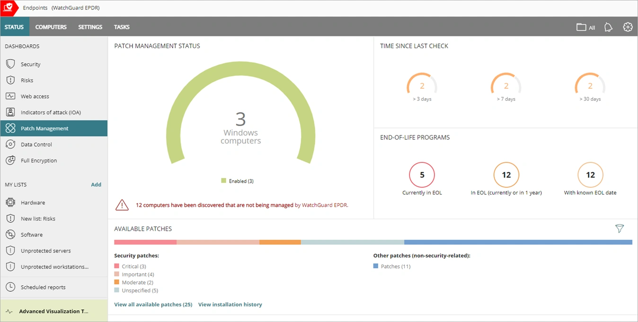Click the Important (4) legend swatch
638x322 pixels.
[x=117, y=274]
